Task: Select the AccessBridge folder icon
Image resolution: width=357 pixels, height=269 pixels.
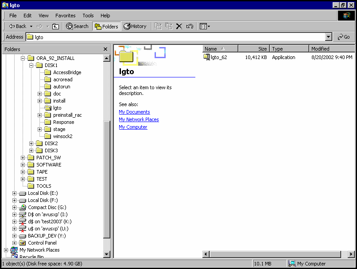Action: (x=47, y=72)
